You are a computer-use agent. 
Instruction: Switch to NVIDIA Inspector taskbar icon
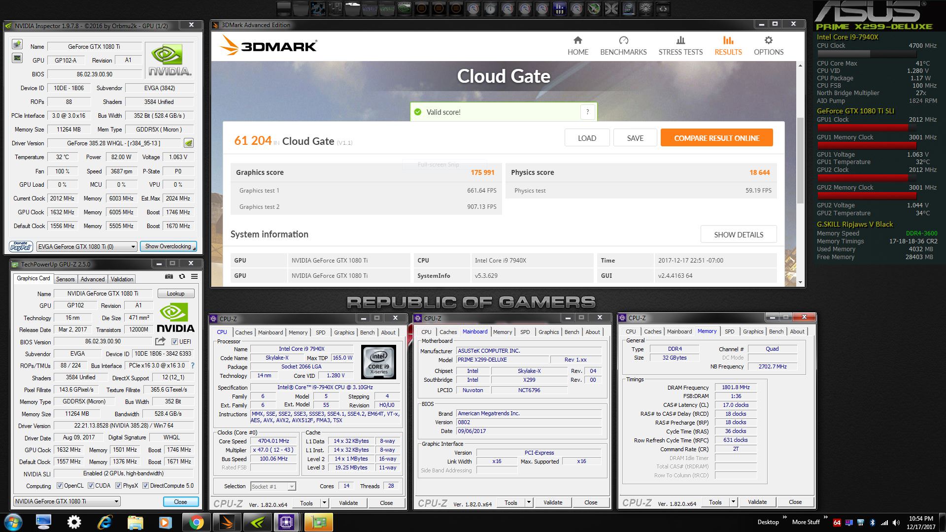257,522
